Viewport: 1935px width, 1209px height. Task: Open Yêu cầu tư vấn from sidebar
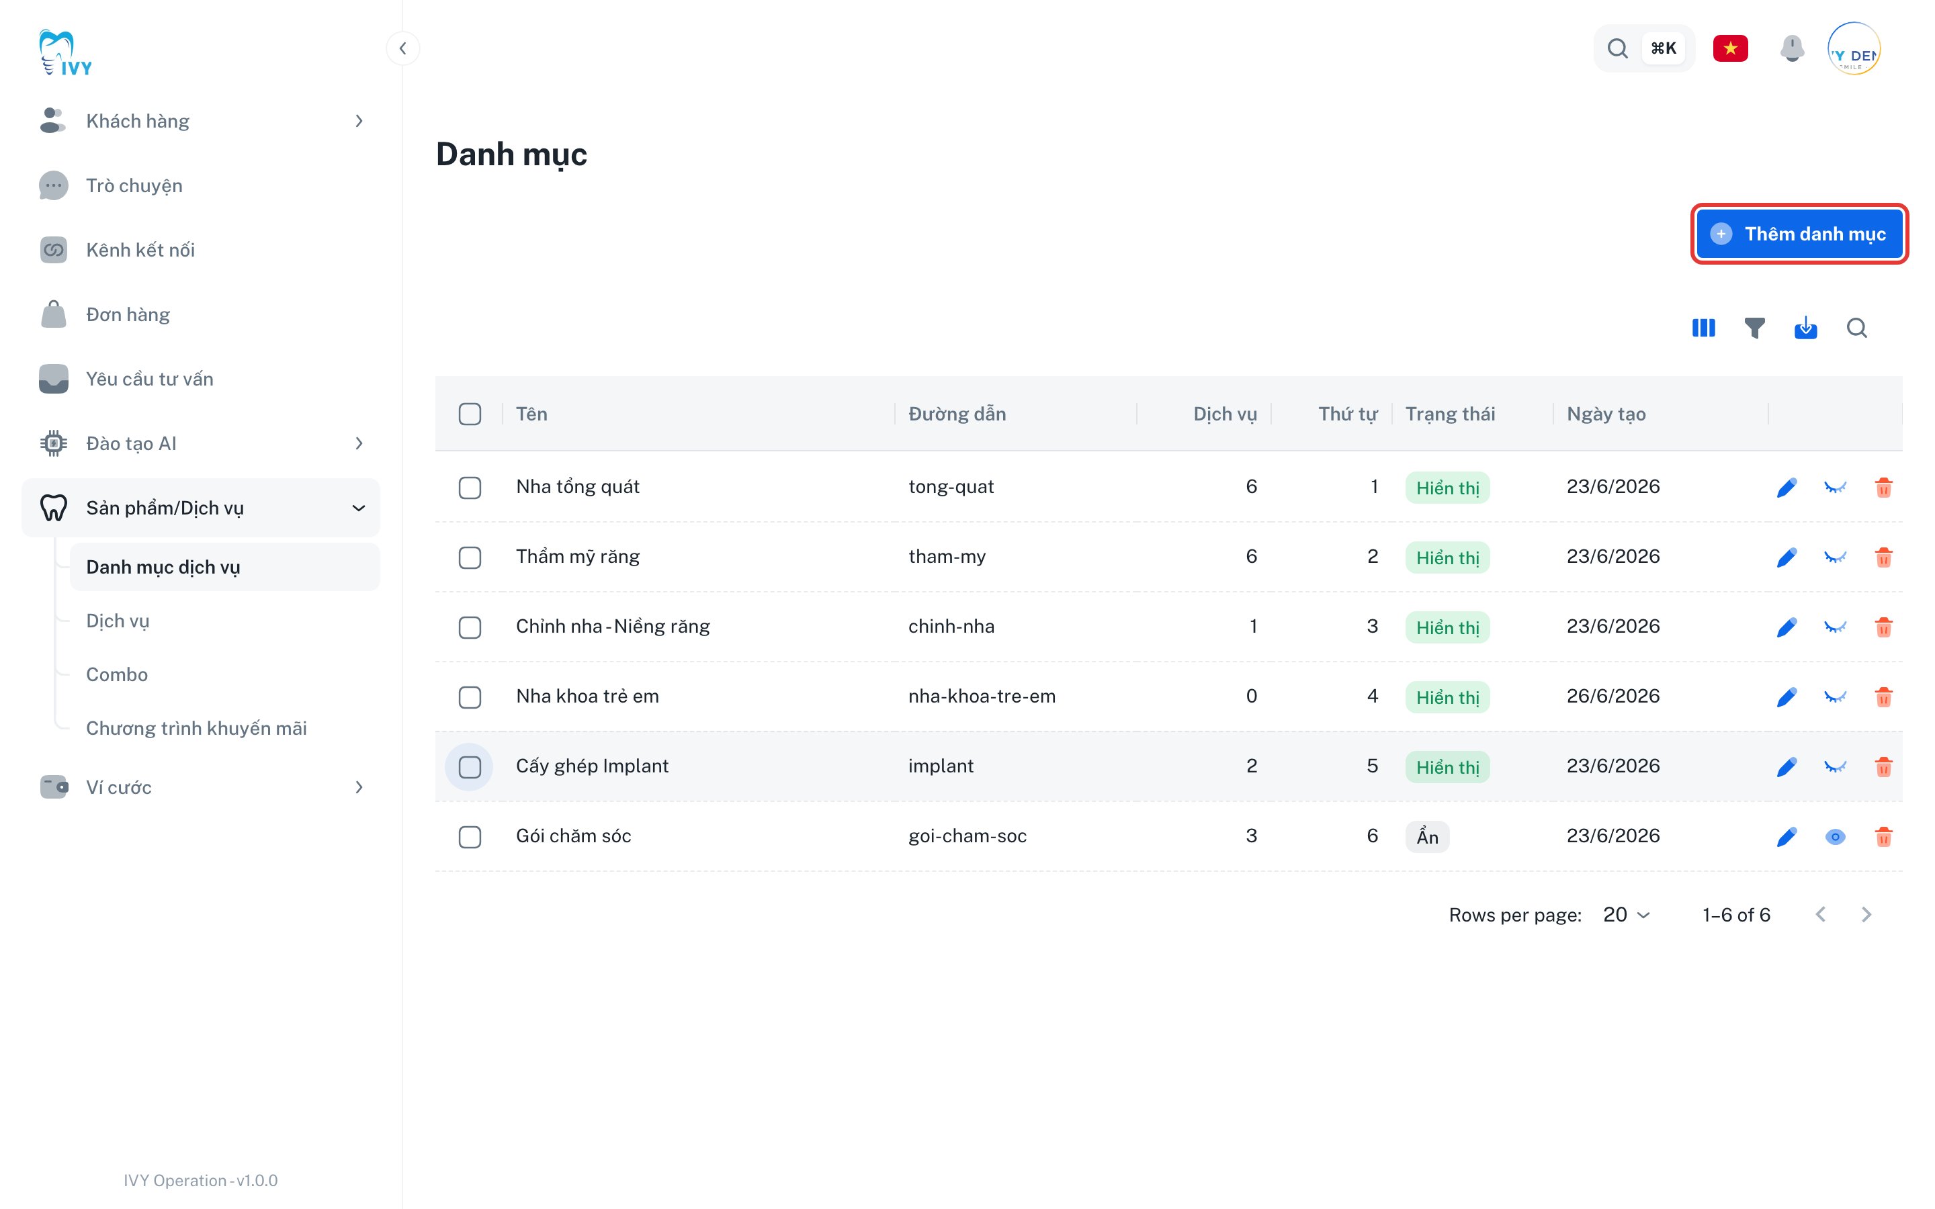201,379
